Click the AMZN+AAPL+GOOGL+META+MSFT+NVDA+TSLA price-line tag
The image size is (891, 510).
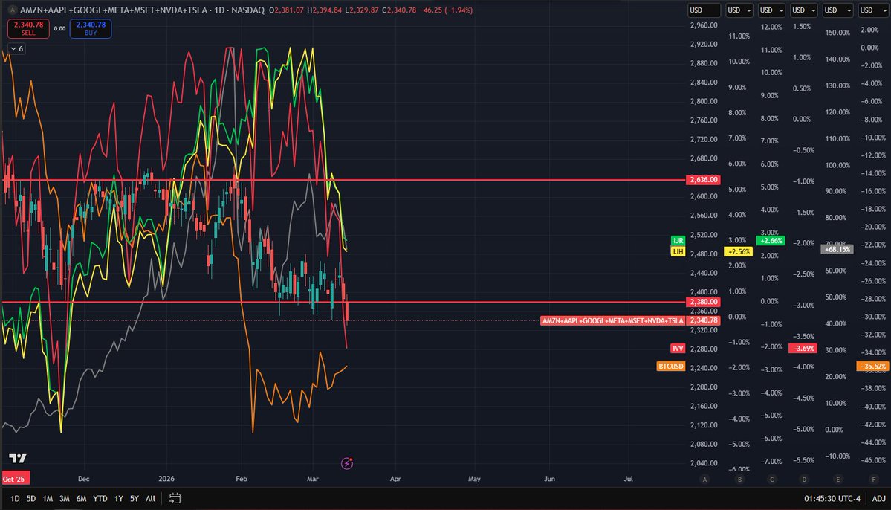click(x=612, y=320)
